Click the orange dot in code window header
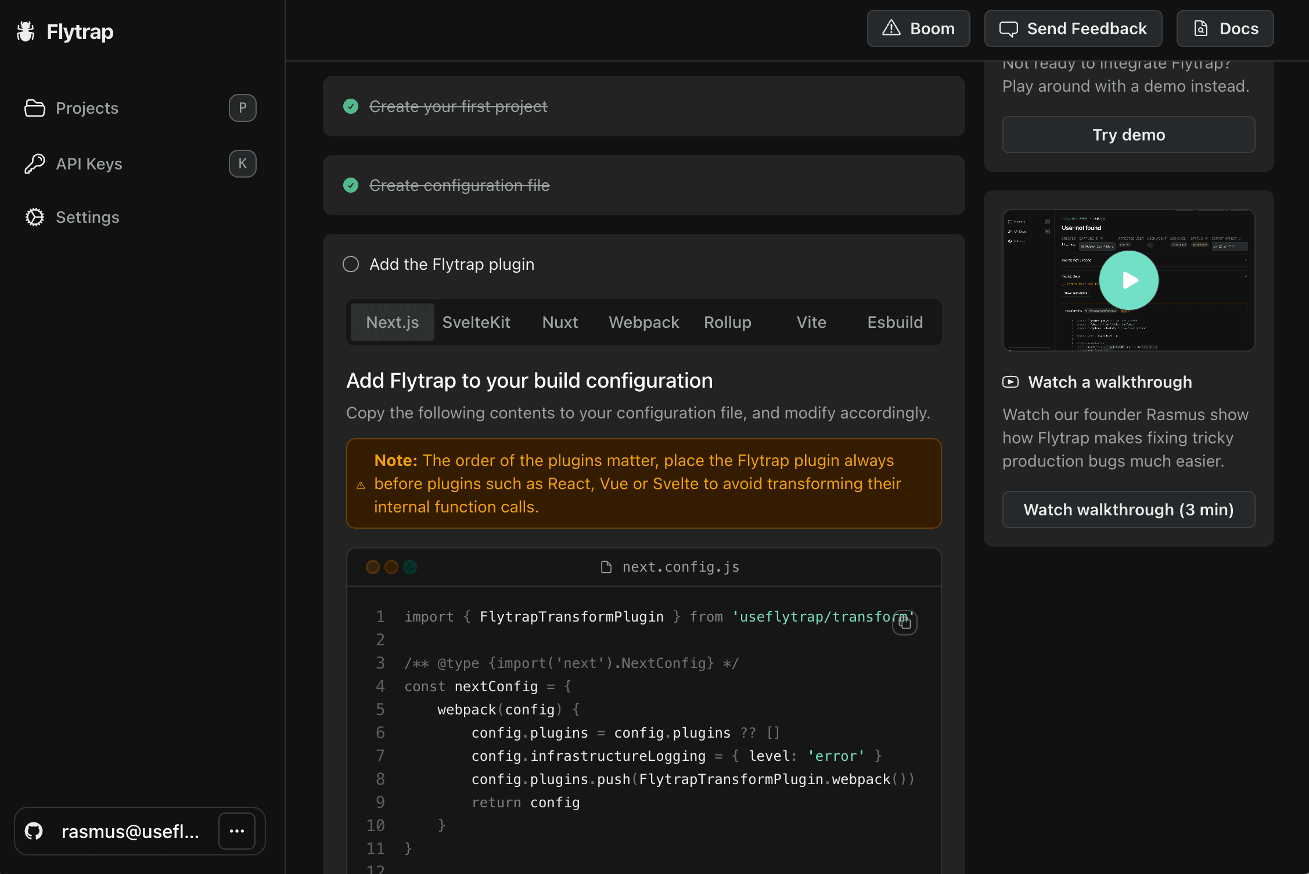The image size is (1309, 874). pyautogui.click(x=373, y=567)
